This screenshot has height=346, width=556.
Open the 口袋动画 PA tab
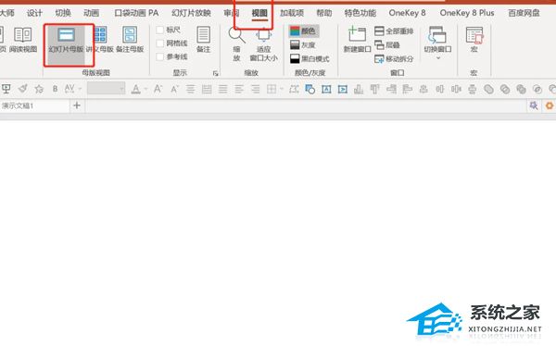[x=136, y=13]
